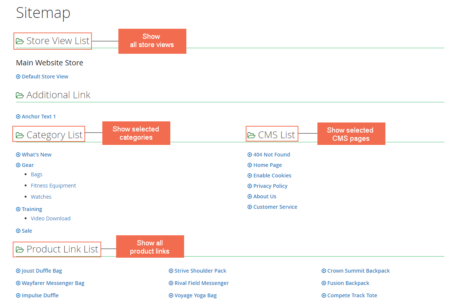Open the Gear category link
The image size is (450, 304).
(28, 165)
